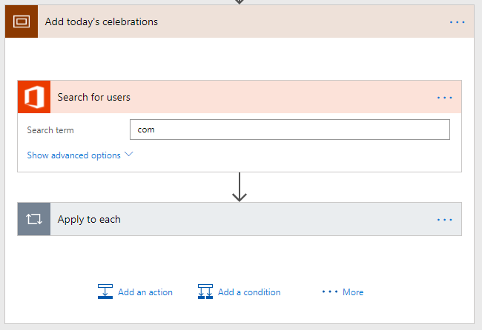Screen dimensions: 482x330
Task: Click the Show advanced options link
Action: point(73,155)
